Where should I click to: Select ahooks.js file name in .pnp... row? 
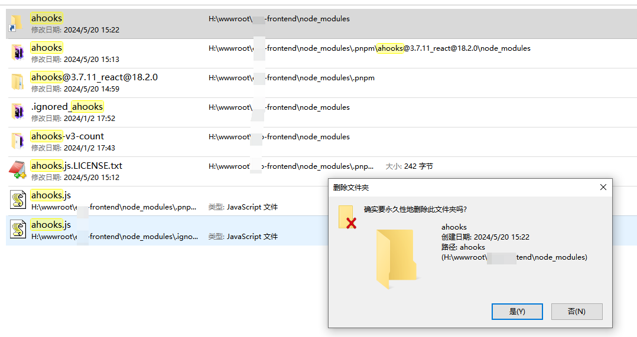click(51, 195)
